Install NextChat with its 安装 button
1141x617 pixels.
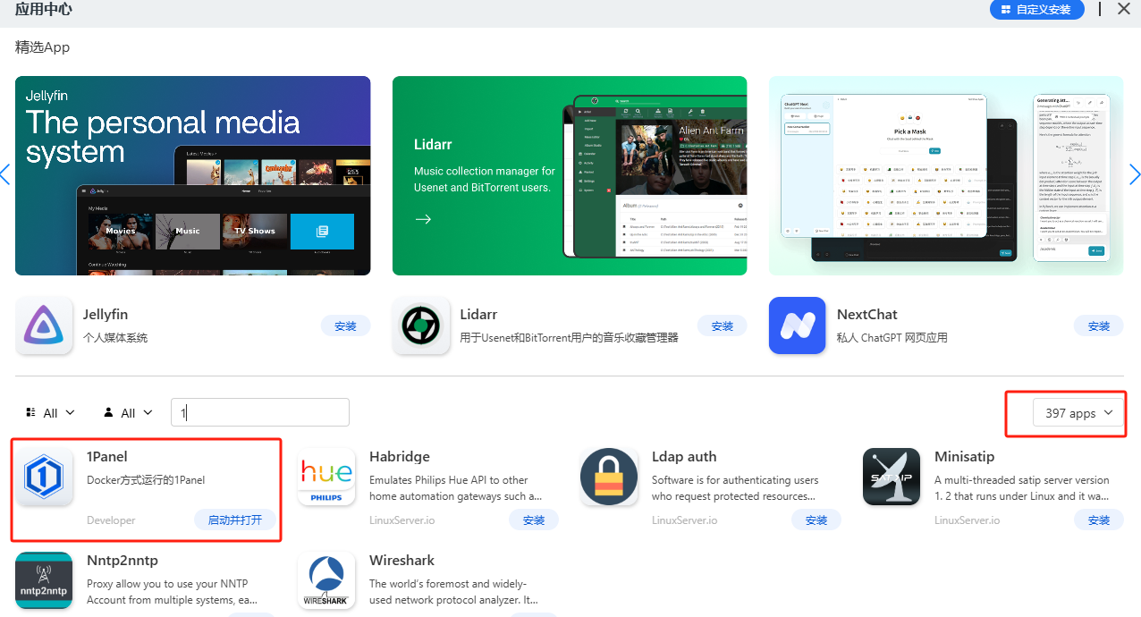click(1099, 326)
